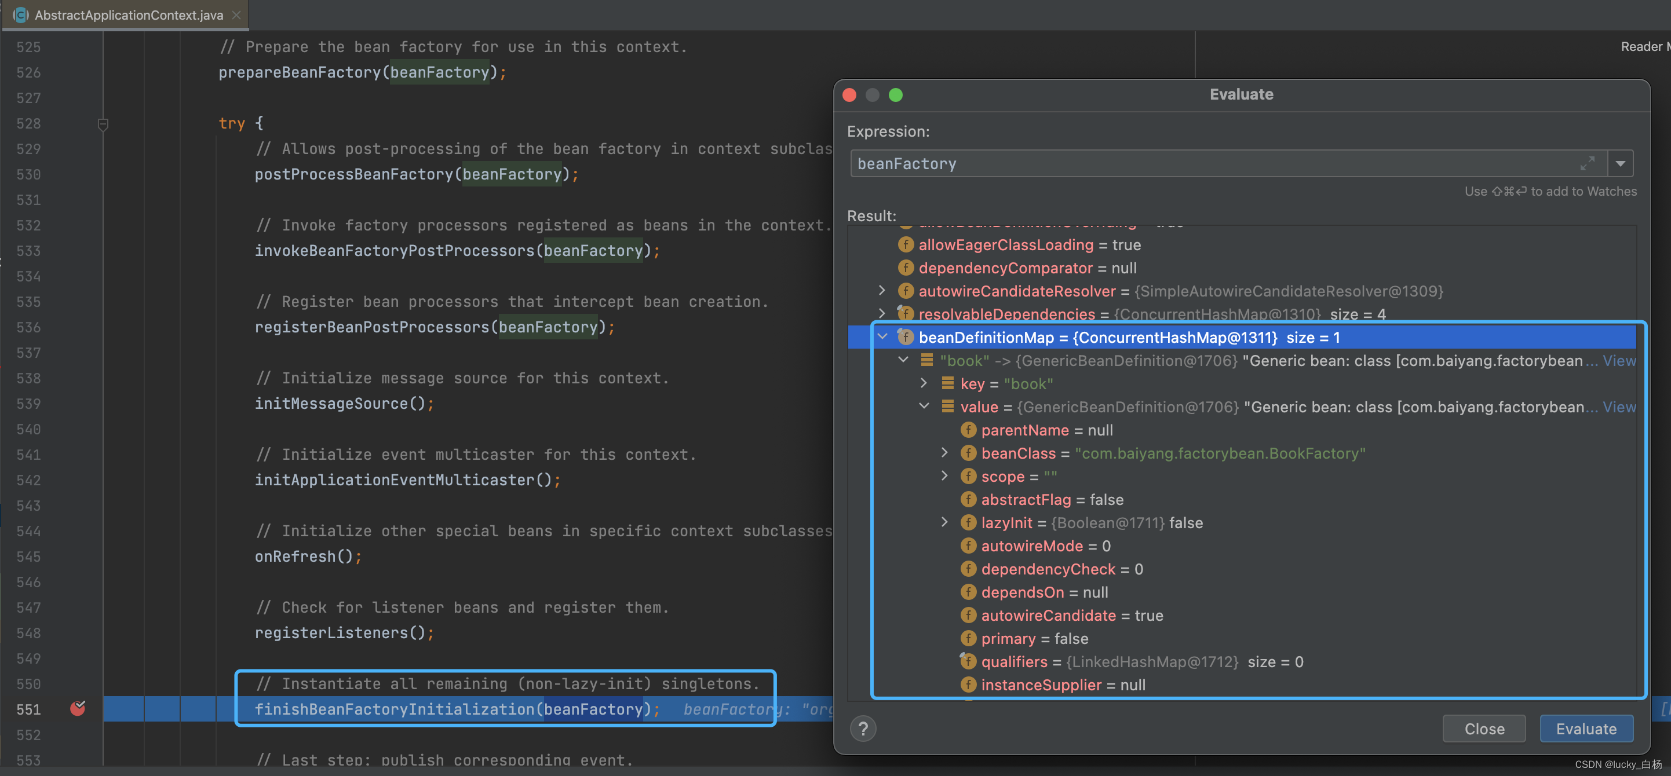This screenshot has width=1671, height=776.
Task: Click the help question mark button
Action: click(863, 729)
